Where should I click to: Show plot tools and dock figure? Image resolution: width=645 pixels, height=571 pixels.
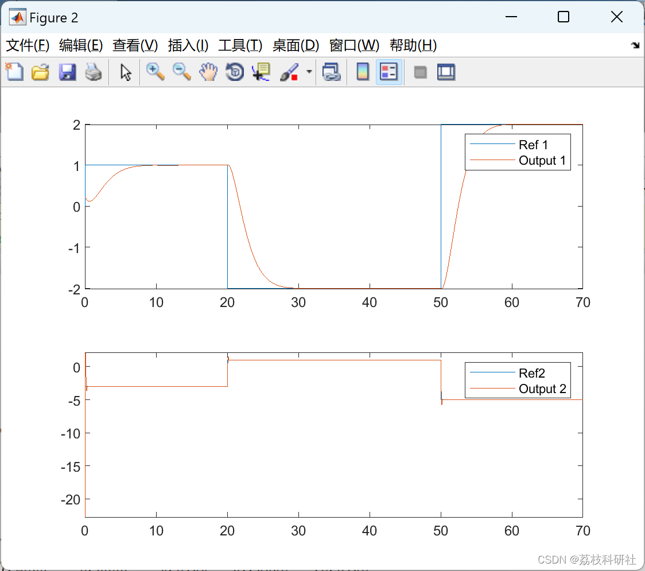pyautogui.click(x=446, y=72)
